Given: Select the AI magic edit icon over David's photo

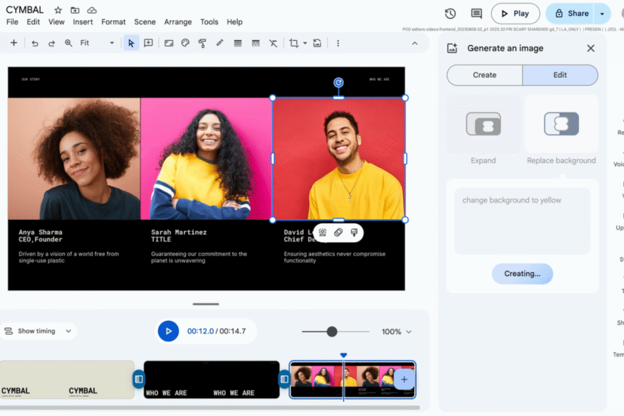Looking at the screenshot, I should pyautogui.click(x=322, y=232).
